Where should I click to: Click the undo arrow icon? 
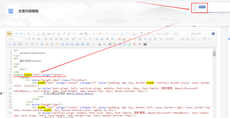click(x=16, y=34)
